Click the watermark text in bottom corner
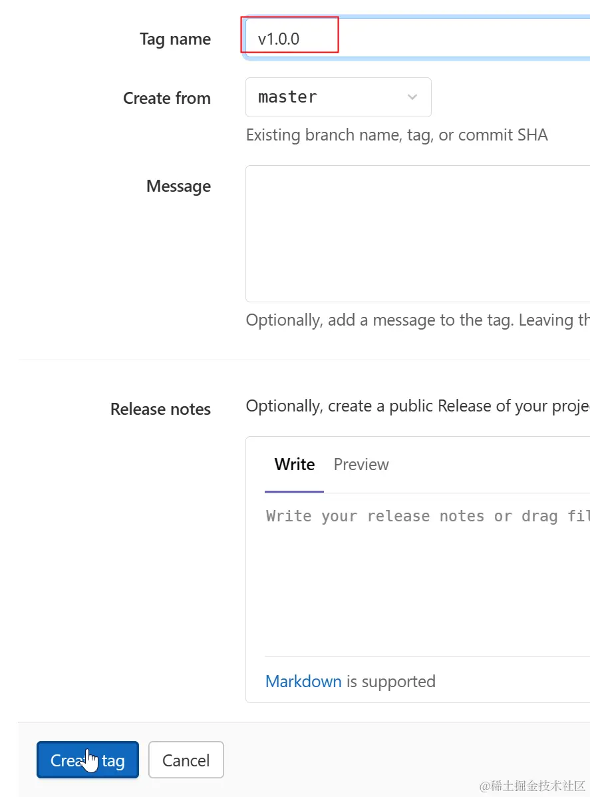This screenshot has width=590, height=797. point(532,786)
